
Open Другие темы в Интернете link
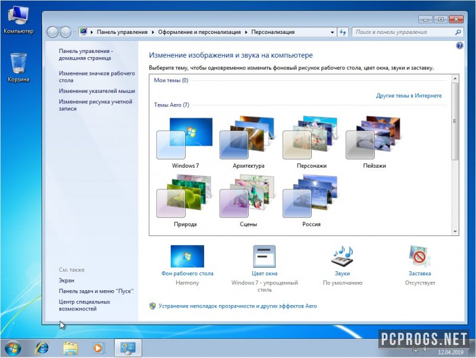click(x=409, y=96)
